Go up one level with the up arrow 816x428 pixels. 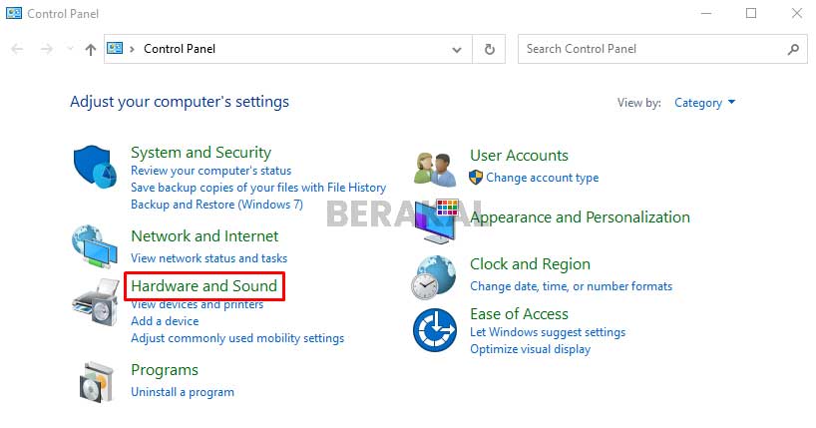point(91,48)
